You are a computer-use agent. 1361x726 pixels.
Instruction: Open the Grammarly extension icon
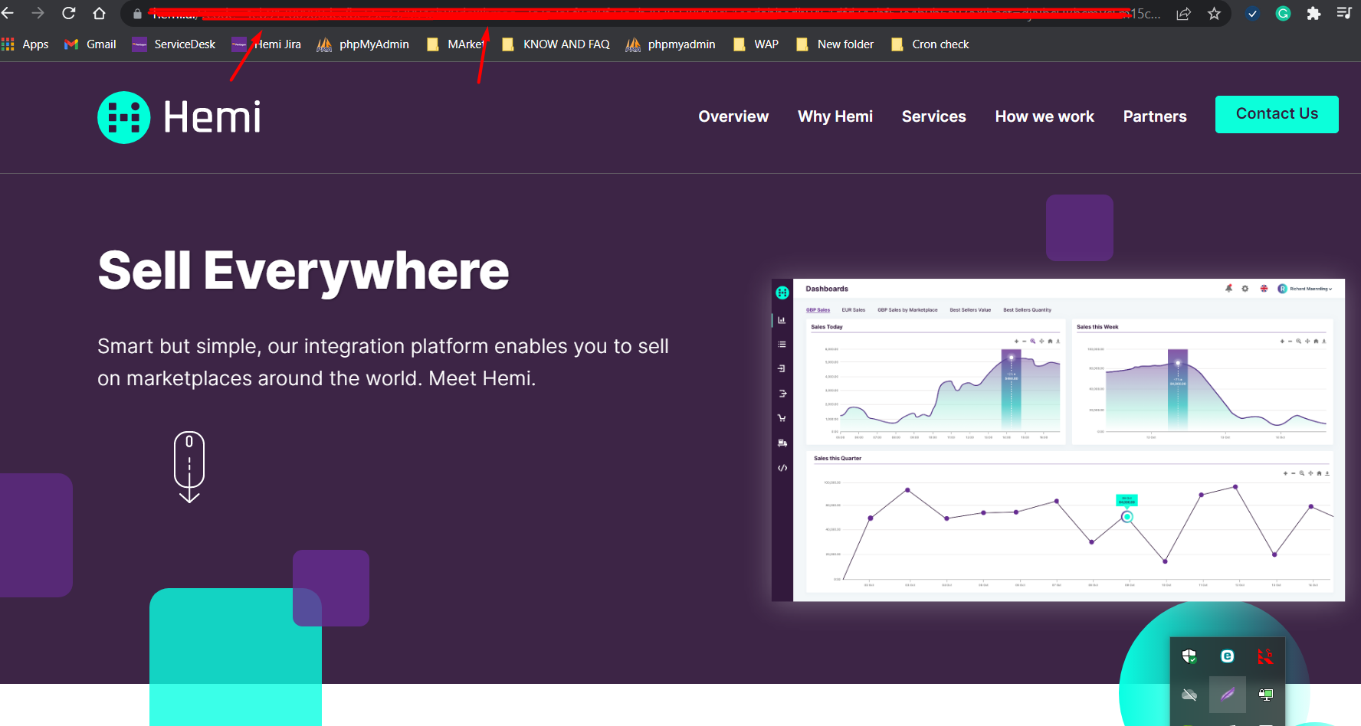[x=1283, y=13]
